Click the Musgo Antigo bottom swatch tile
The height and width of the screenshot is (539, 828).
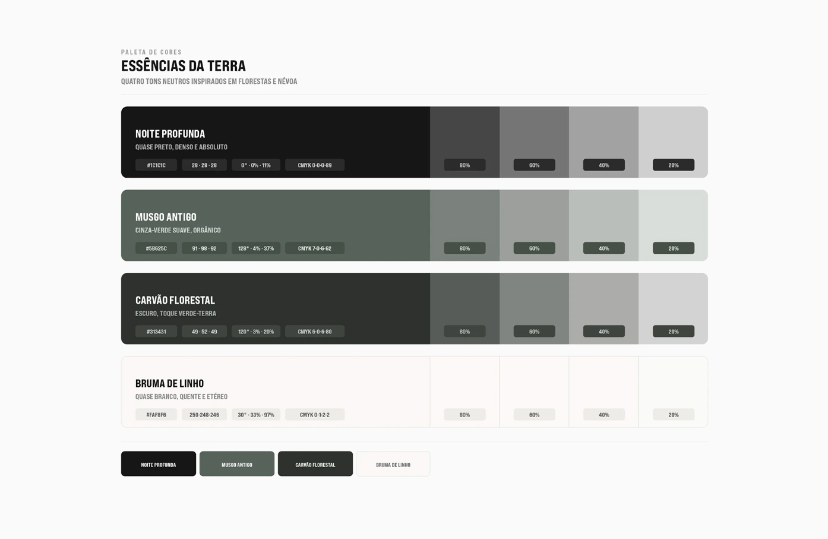[x=237, y=464]
